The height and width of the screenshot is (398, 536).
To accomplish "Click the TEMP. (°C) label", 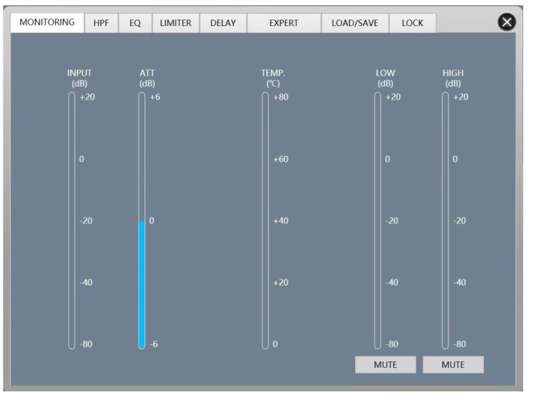I will click(x=273, y=78).
